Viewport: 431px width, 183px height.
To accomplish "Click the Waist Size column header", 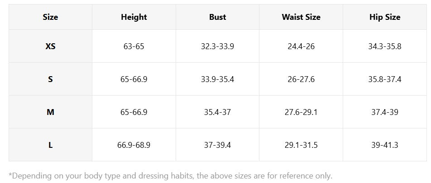I will point(301,17).
